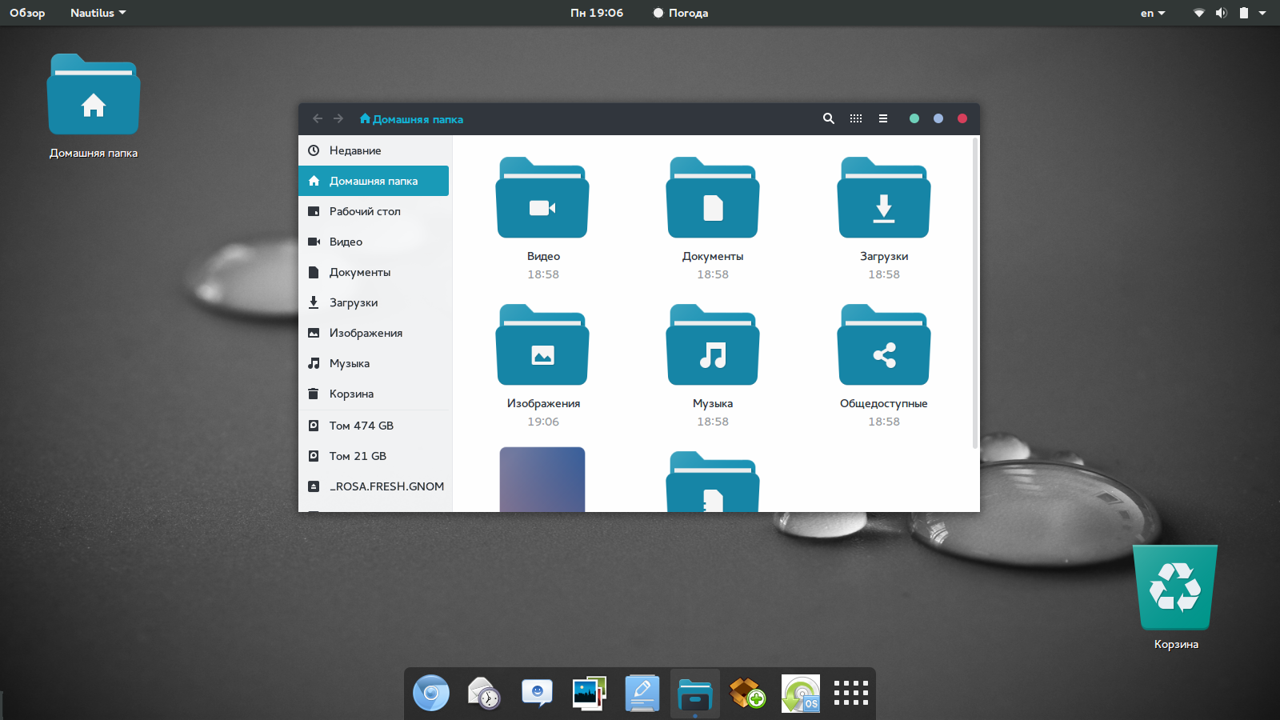Click Обзор activities in the top bar
The image size is (1280, 720).
point(27,13)
